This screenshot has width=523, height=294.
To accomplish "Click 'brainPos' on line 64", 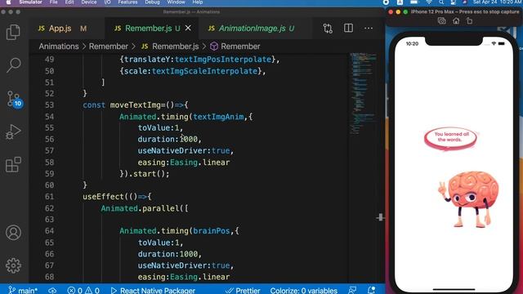I will 212,230.
